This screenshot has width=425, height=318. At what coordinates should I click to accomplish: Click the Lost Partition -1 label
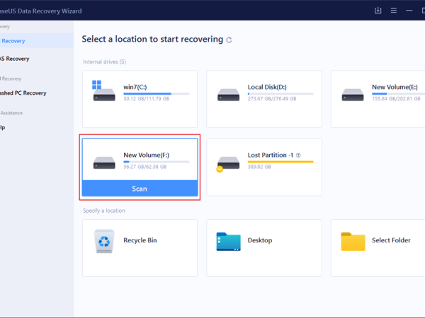point(271,155)
